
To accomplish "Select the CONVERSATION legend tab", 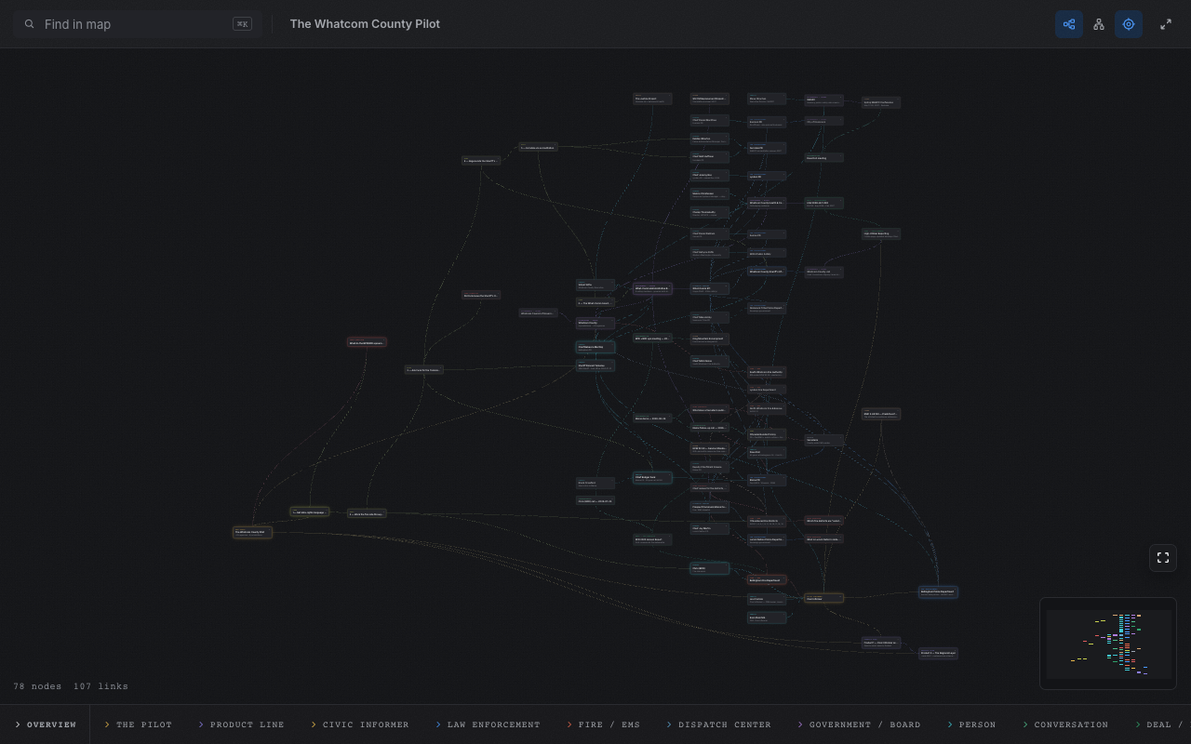I will point(1065,724).
